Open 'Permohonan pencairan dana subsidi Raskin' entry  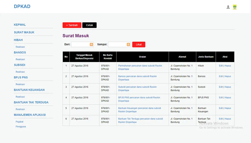click(x=140, y=67)
